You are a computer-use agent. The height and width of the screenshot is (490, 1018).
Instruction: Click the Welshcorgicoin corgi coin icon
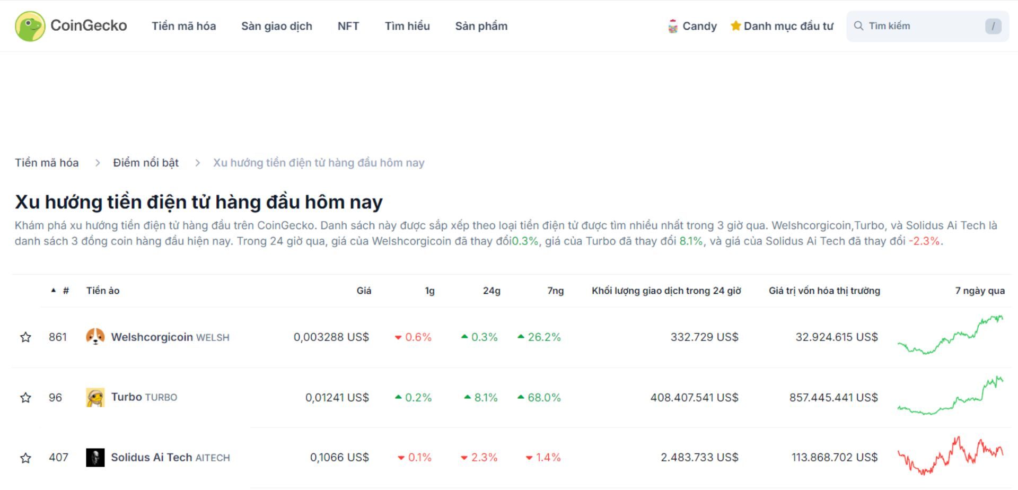tap(94, 337)
